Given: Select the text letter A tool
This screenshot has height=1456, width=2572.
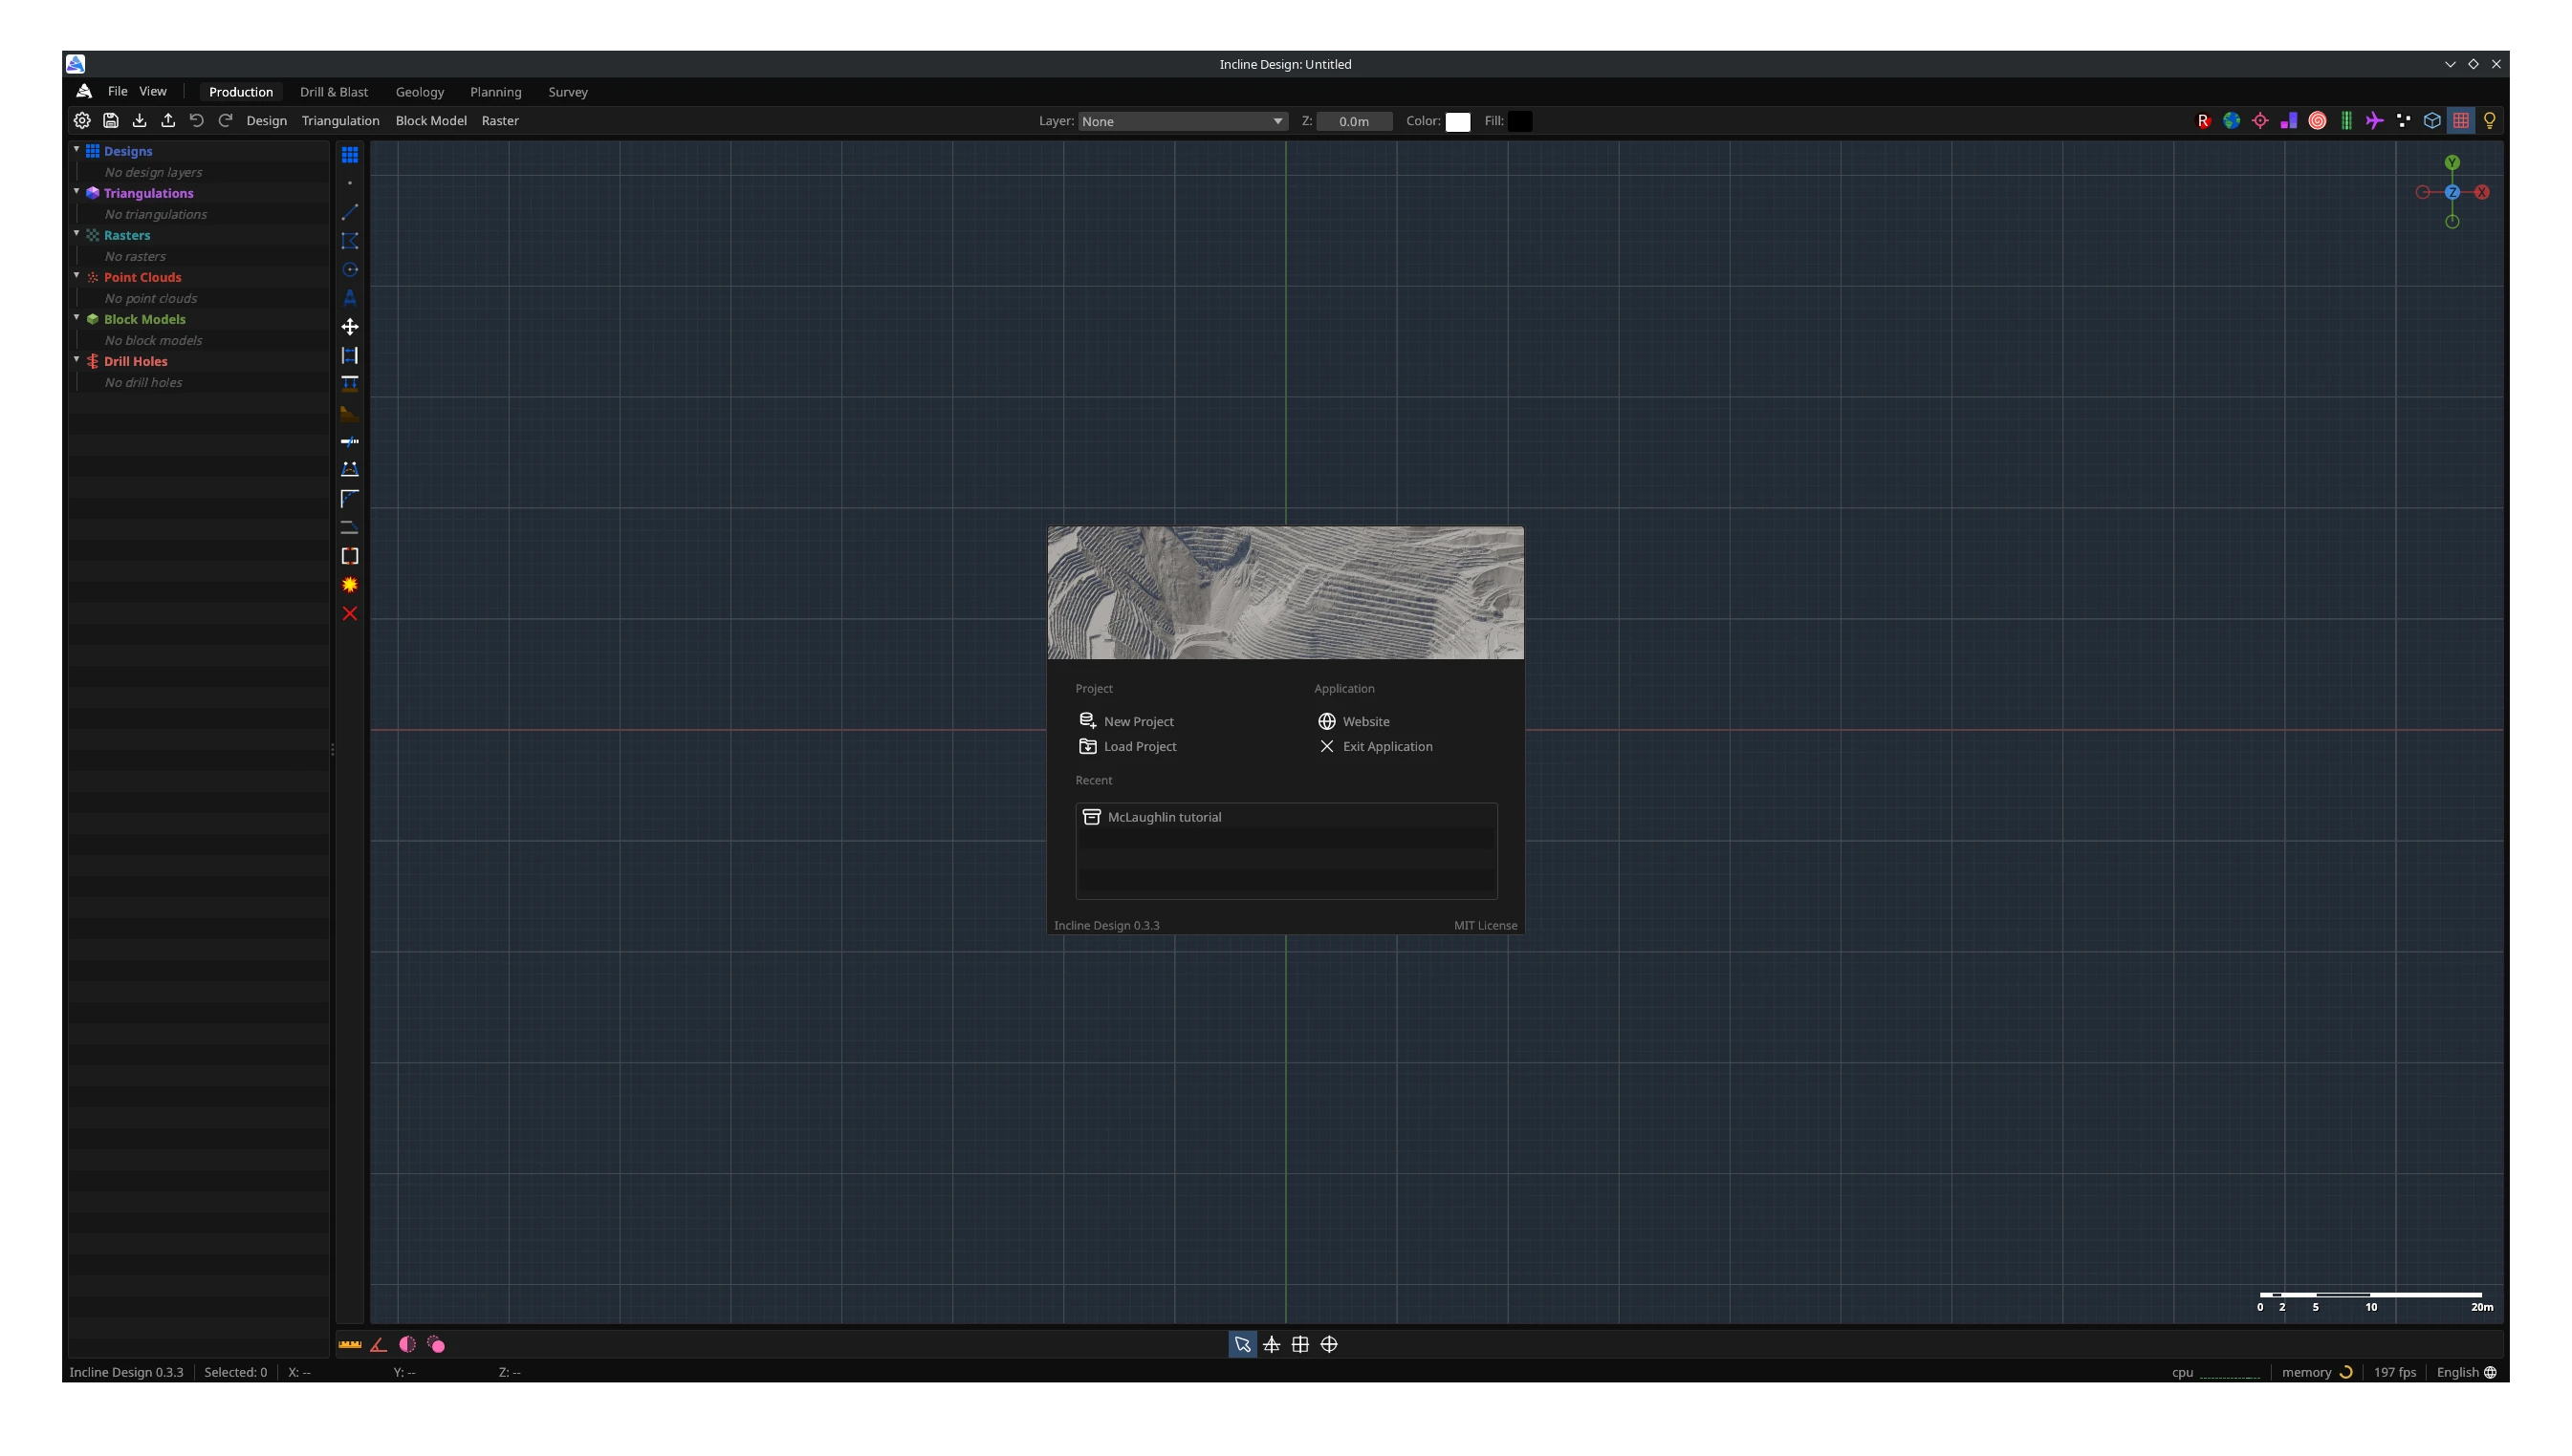Looking at the screenshot, I should click(349, 298).
